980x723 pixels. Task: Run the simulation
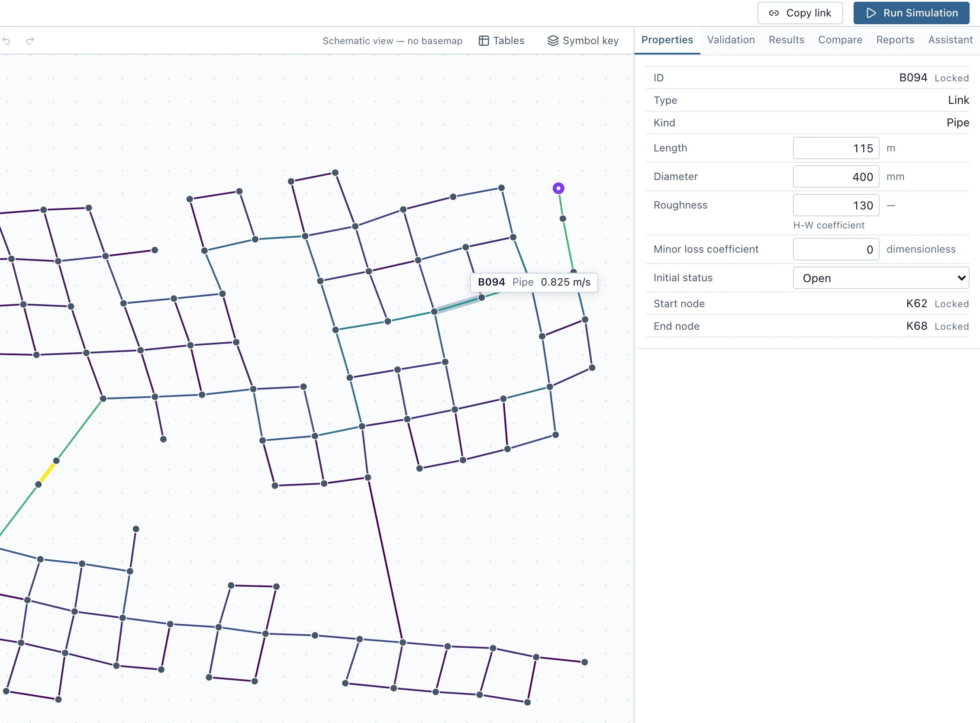click(x=911, y=13)
